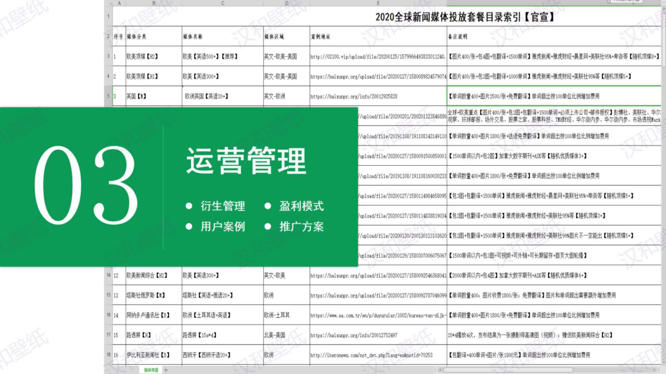
Task: Select cell 欧洲-土耳其
Action: point(287,315)
